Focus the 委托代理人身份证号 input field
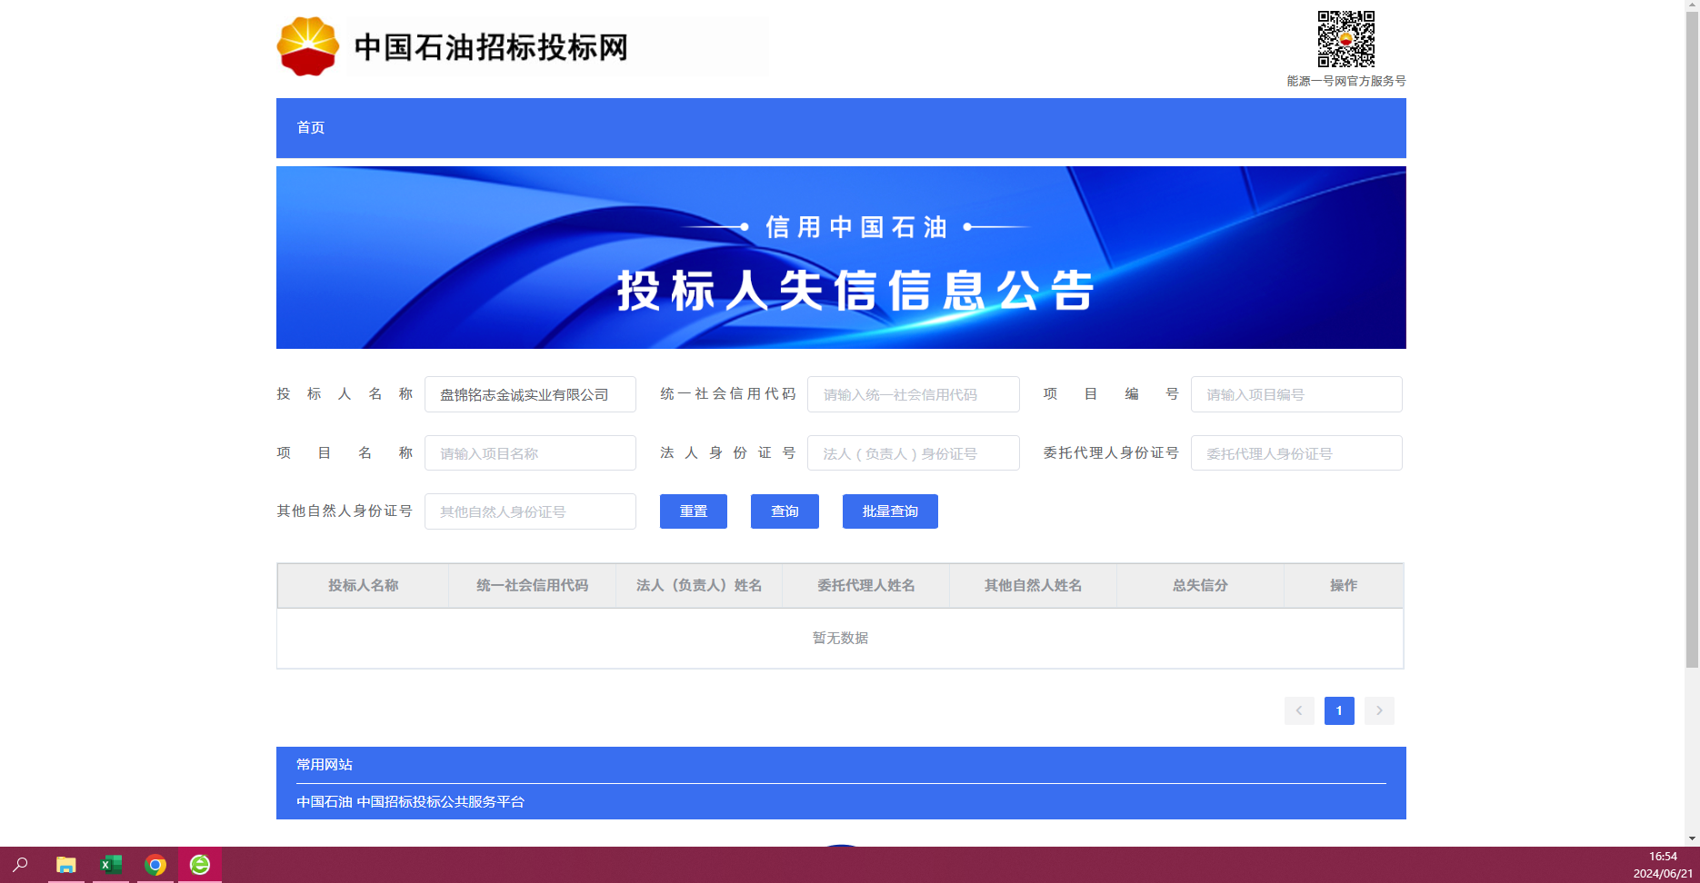 (1296, 453)
